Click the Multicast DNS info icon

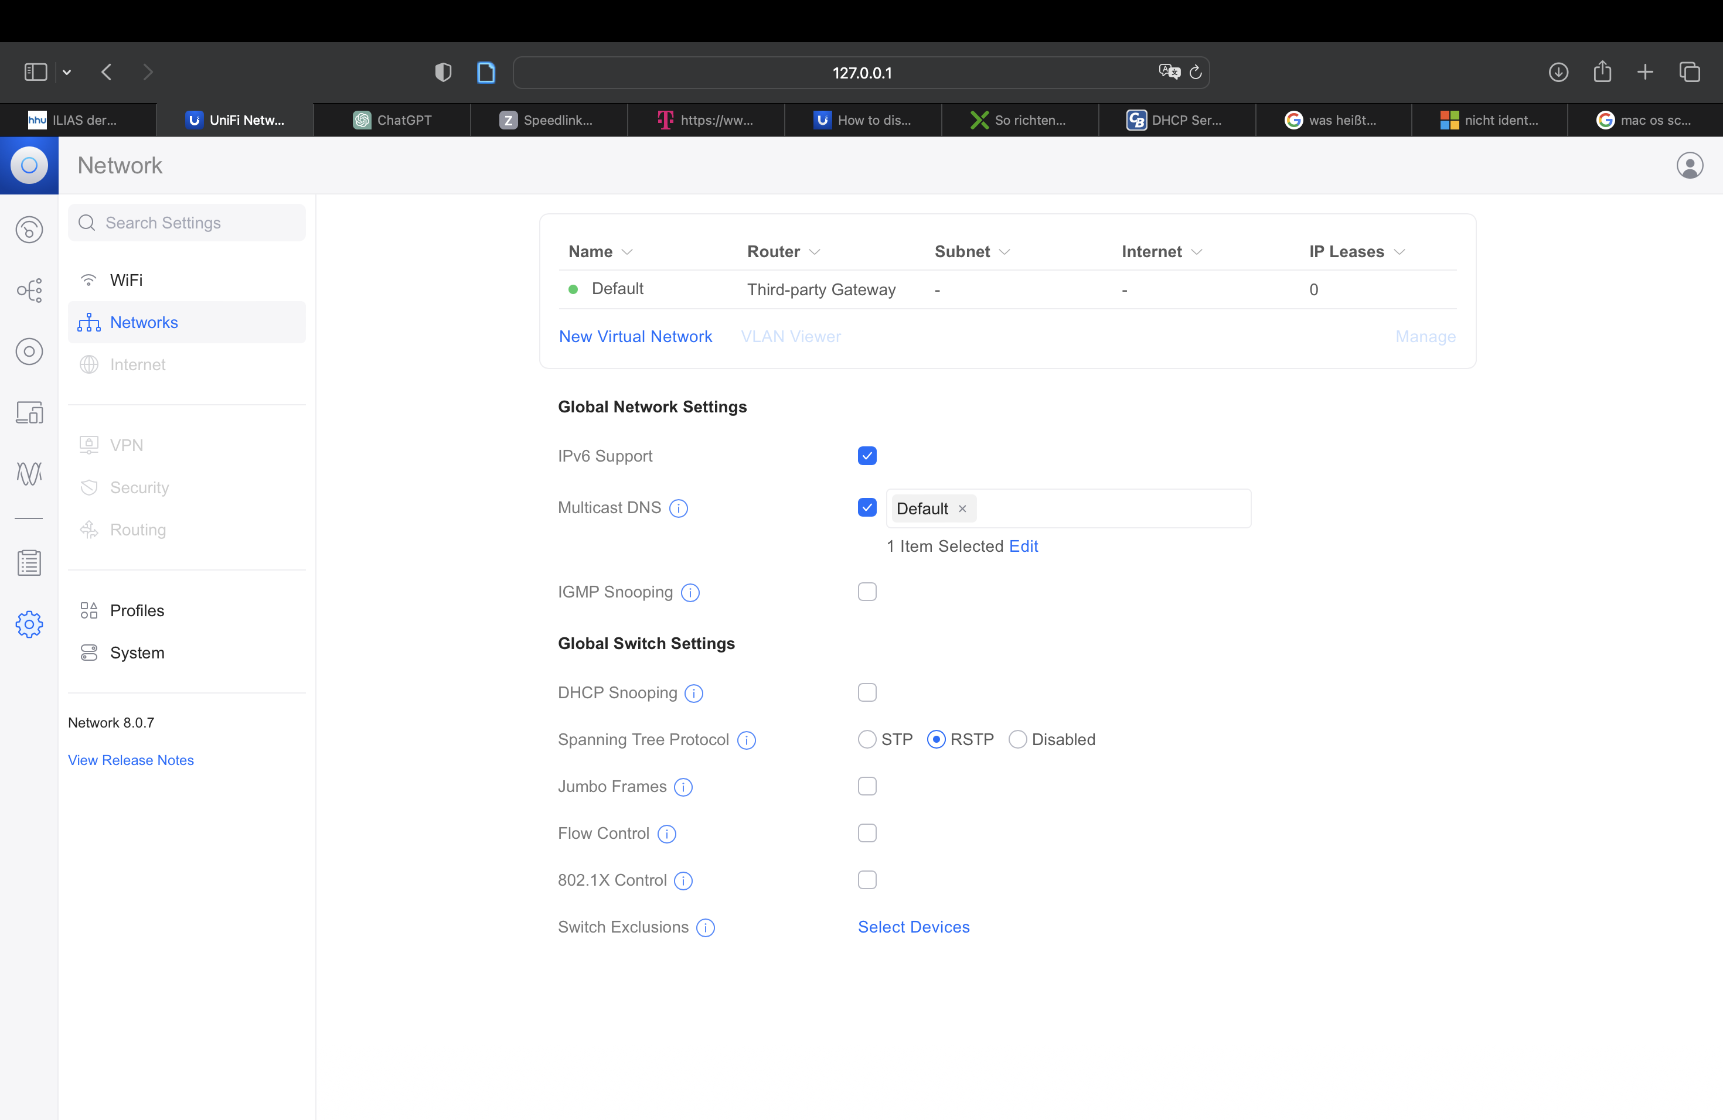click(678, 508)
